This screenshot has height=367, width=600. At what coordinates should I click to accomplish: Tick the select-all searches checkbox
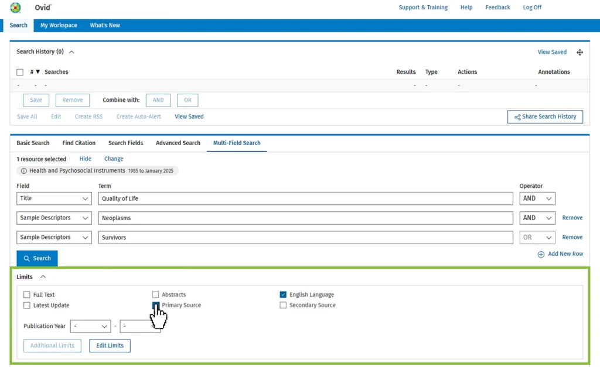point(20,72)
